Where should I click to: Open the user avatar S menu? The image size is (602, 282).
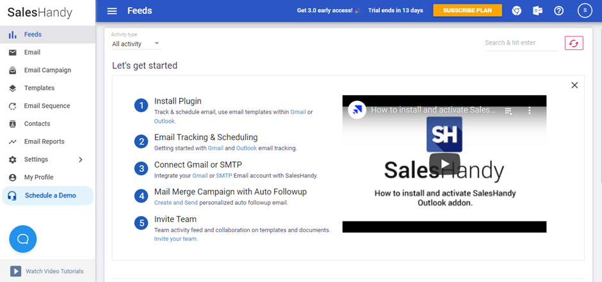tap(585, 11)
